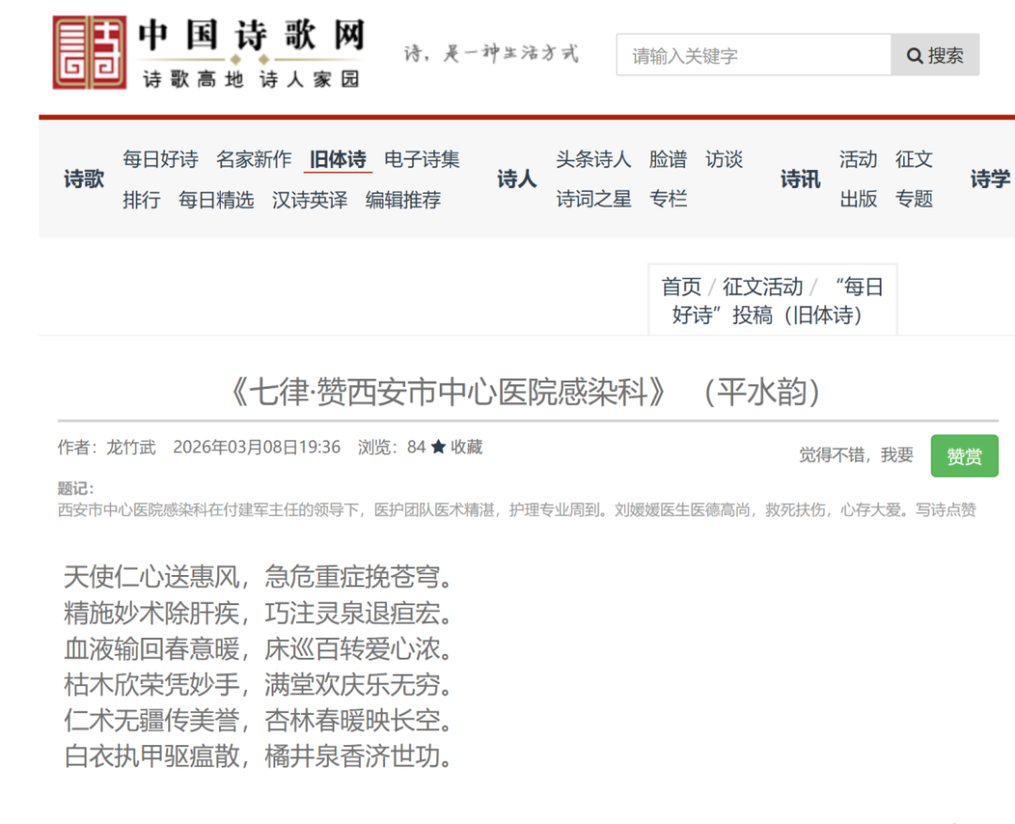Select 名家新作 in the navigation
Screen dimensions: 1015x824
point(254,160)
